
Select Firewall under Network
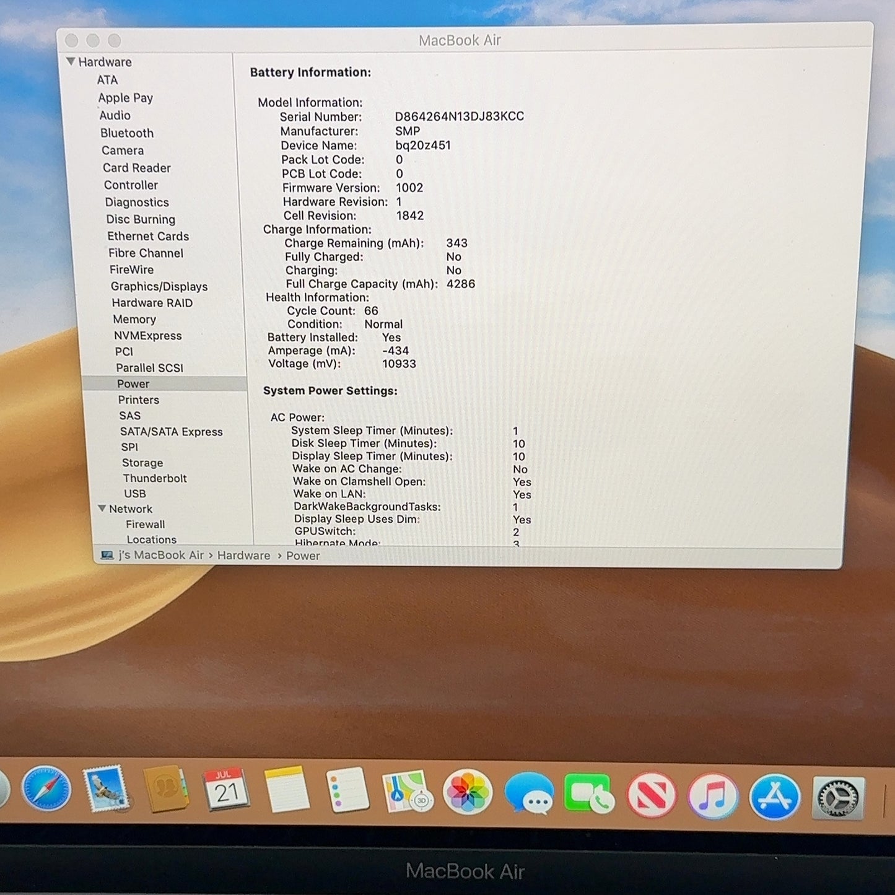tap(146, 524)
